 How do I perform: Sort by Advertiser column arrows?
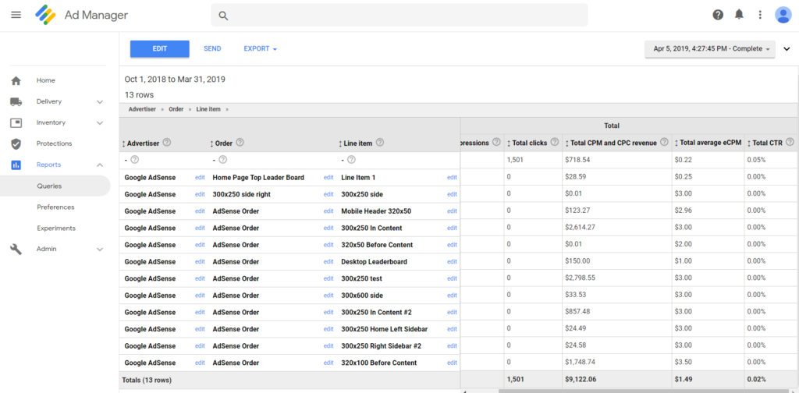pyautogui.click(x=123, y=143)
